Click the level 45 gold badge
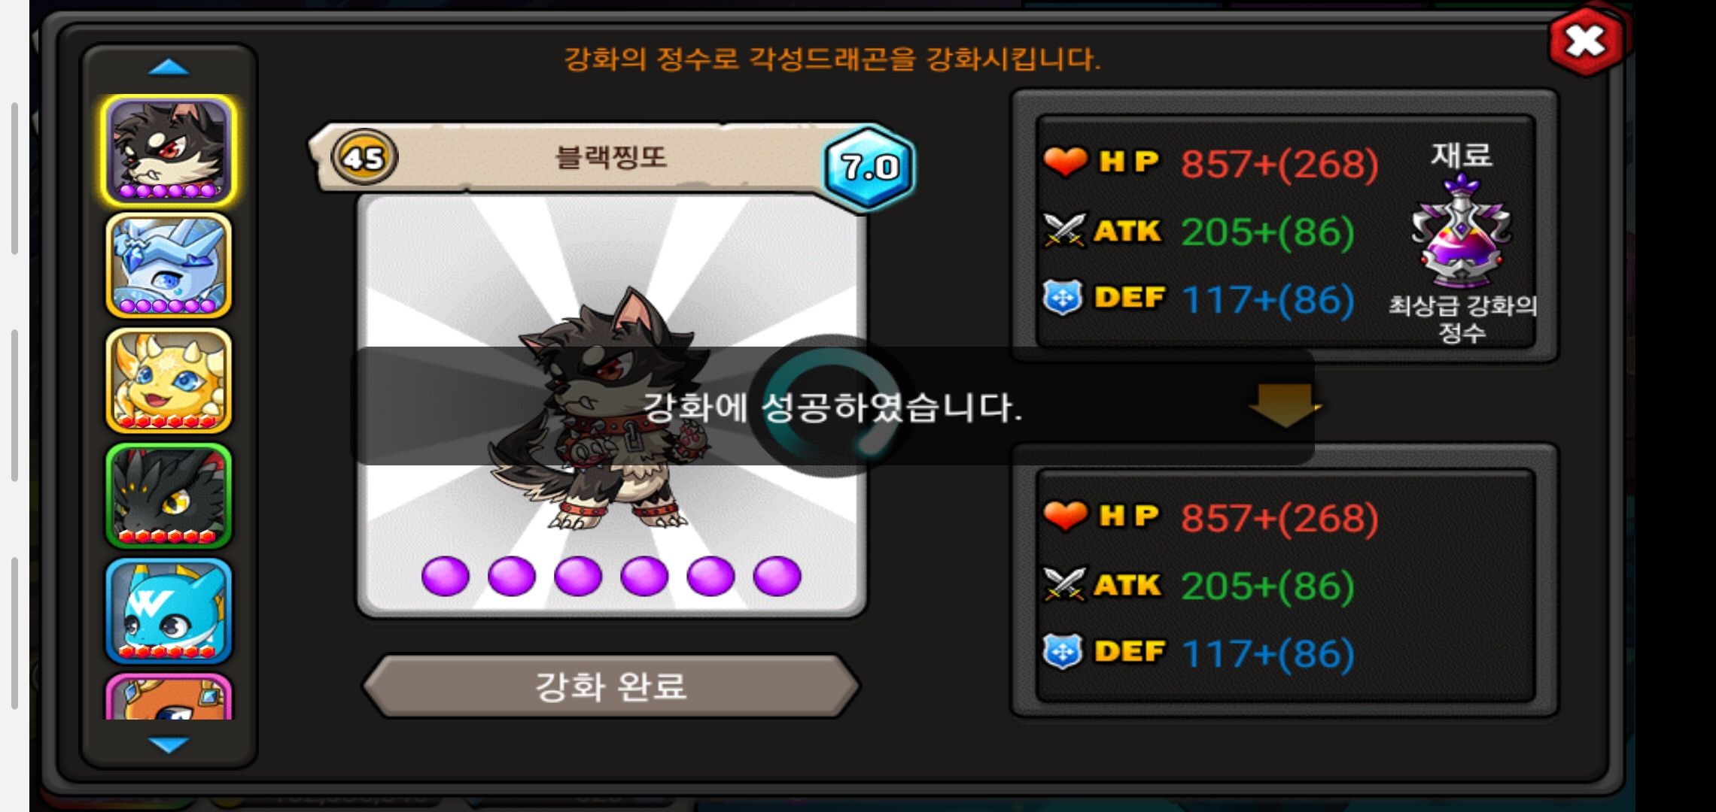 tap(364, 158)
